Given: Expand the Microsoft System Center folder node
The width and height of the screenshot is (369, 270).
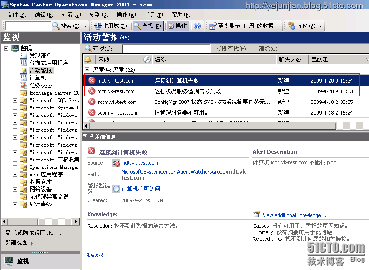Looking at the screenshot, I should [x=15, y=108].
